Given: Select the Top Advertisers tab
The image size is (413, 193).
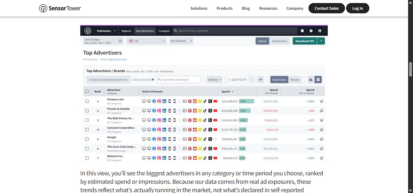Looking at the screenshot, I should [145, 31].
